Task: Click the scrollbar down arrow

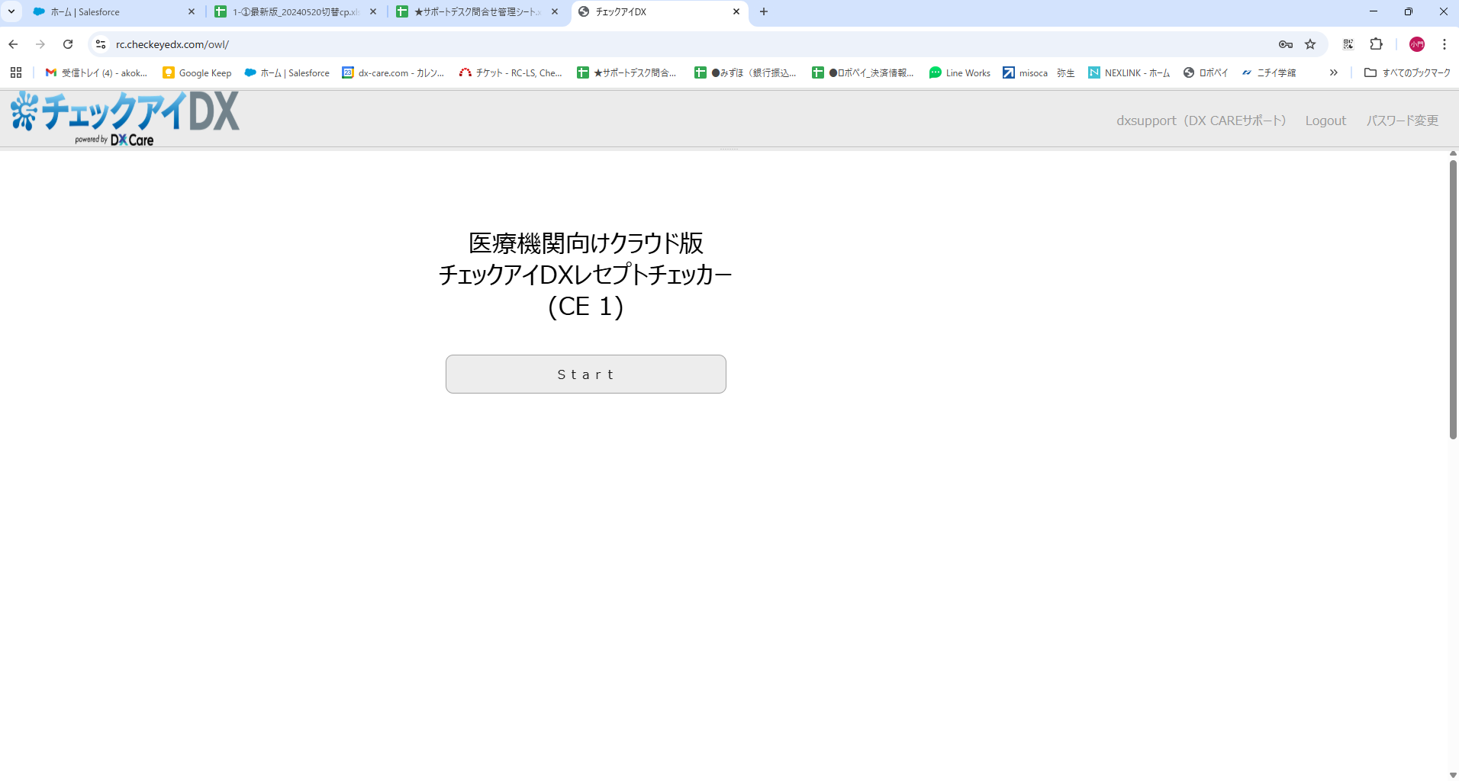Action: 1453,775
